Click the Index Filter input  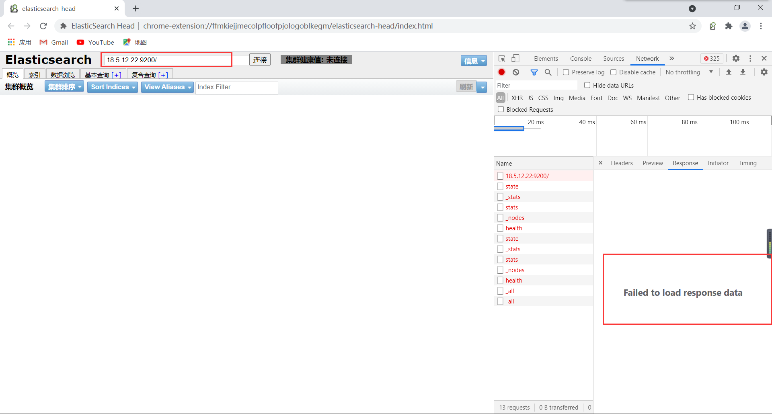[x=236, y=87]
